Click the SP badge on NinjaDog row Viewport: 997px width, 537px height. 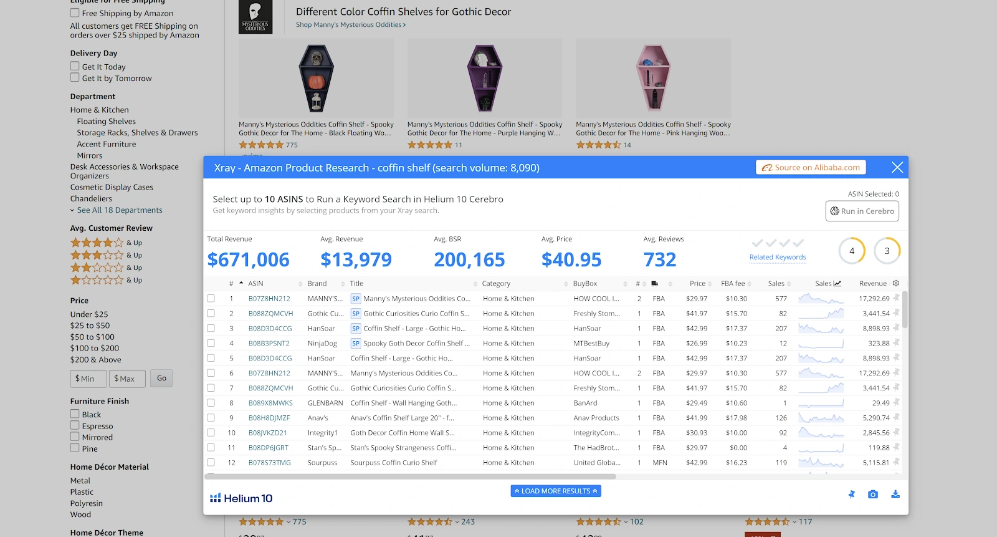[x=356, y=344]
